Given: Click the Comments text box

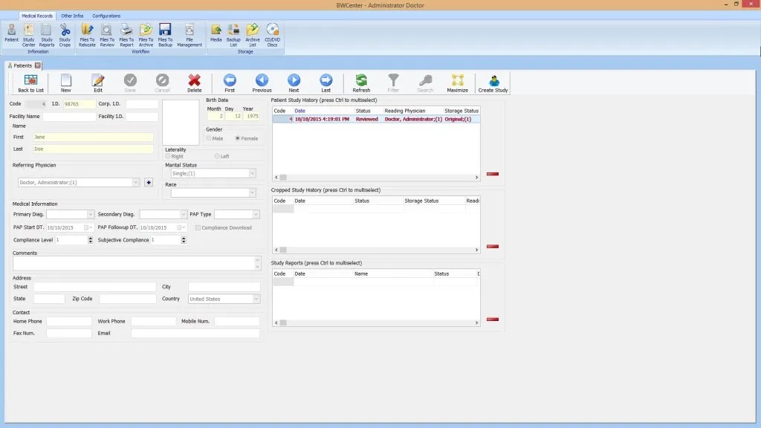Looking at the screenshot, I should pos(137,264).
